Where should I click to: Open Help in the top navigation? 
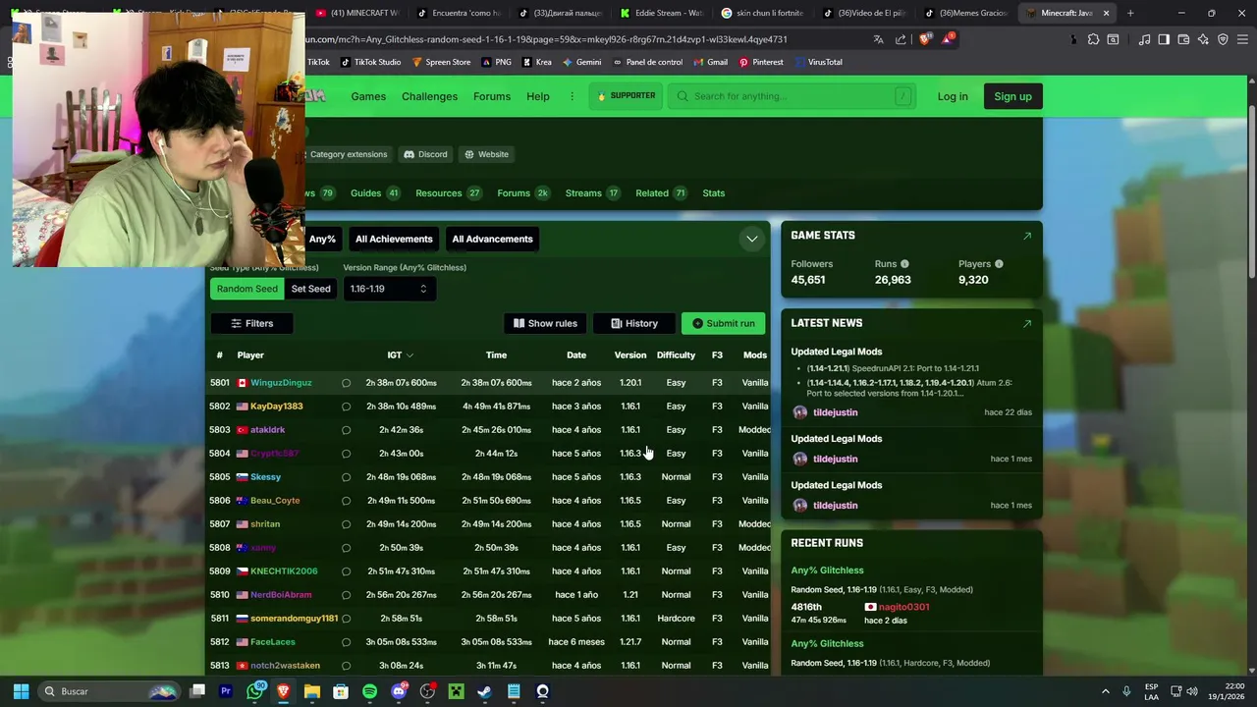click(x=538, y=96)
